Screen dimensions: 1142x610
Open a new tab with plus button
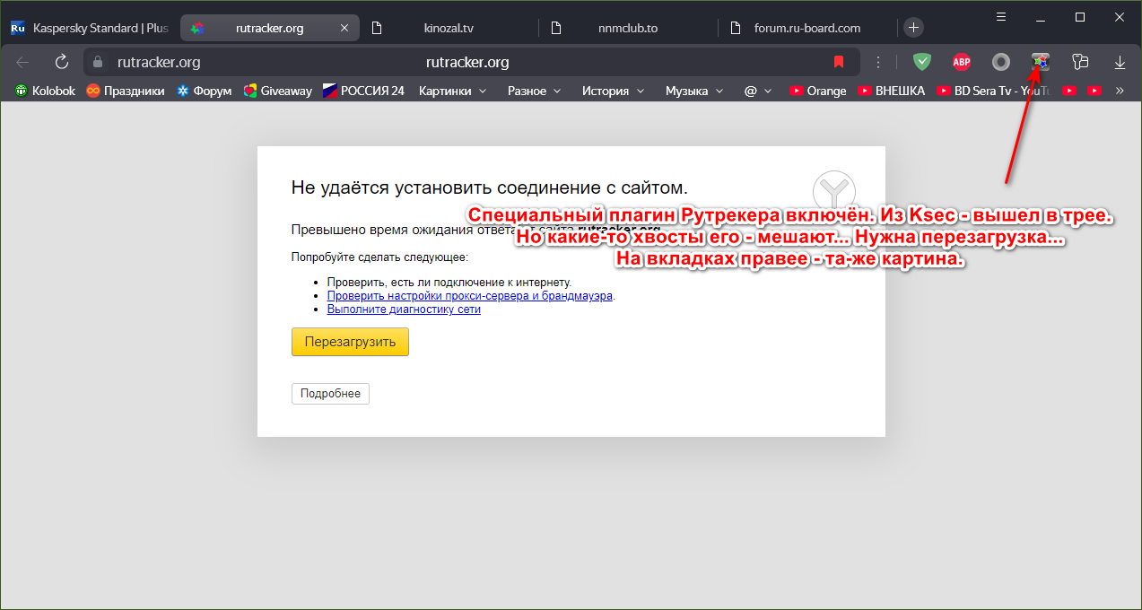click(913, 28)
